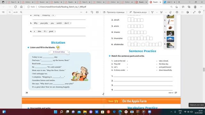Close the Unit 12 tab
The width and height of the screenshot is (205, 115).
click(174, 2)
